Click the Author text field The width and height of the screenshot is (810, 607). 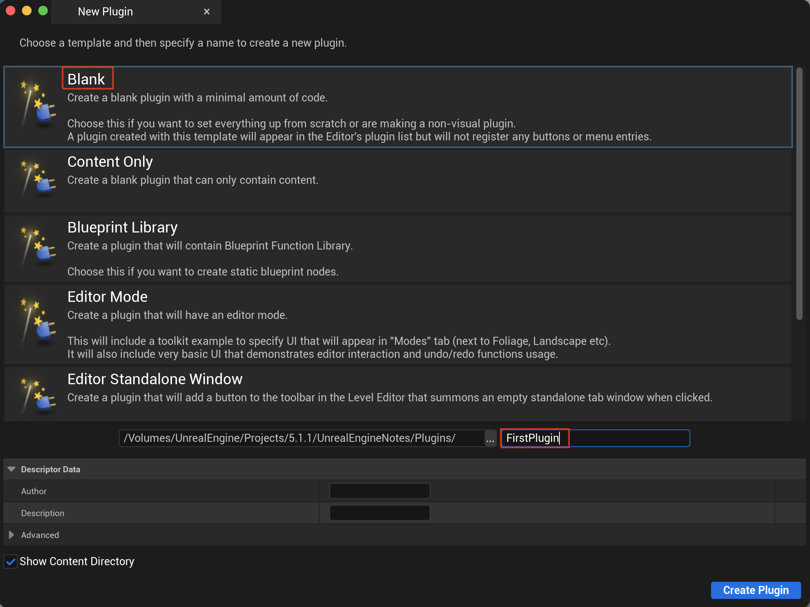[380, 491]
